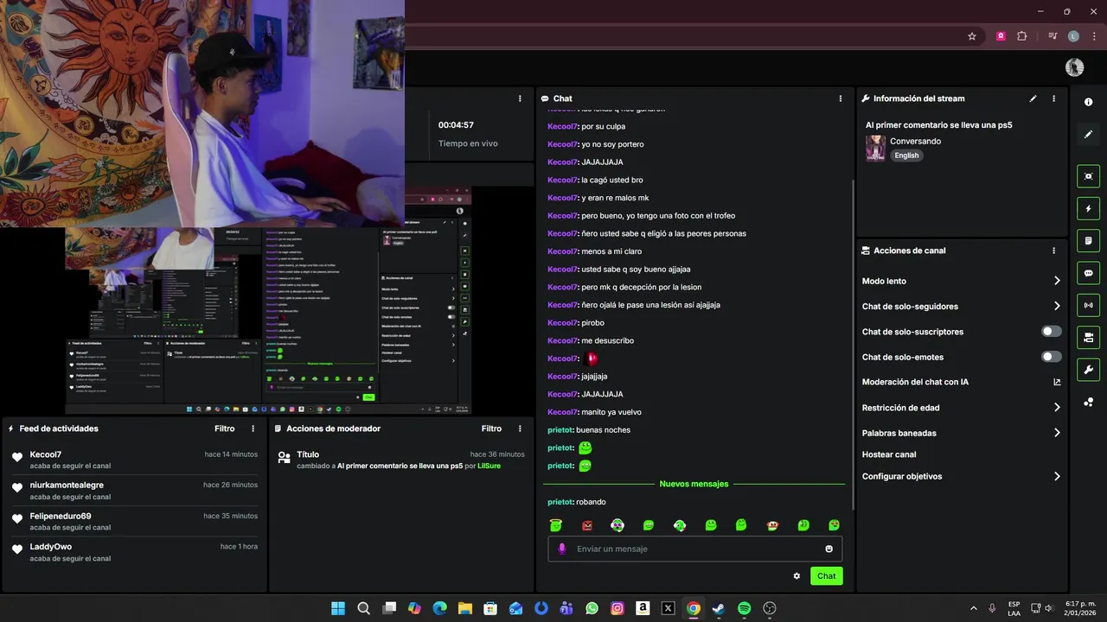Screen dimensions: 1107x622
Task: Select niurkamontealegre follower entry
Action: [x=135, y=491]
